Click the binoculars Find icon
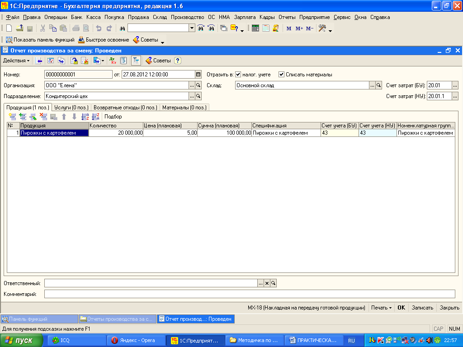 click(122, 28)
